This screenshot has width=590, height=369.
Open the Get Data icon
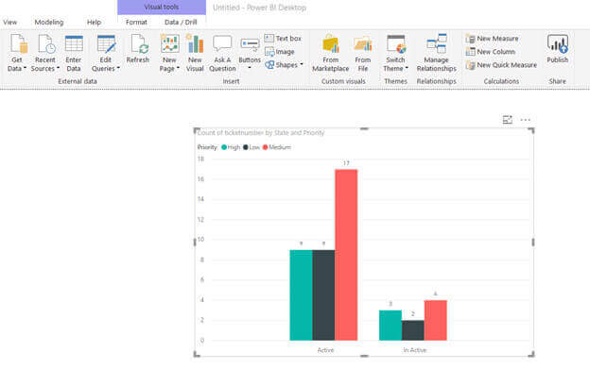click(18, 43)
